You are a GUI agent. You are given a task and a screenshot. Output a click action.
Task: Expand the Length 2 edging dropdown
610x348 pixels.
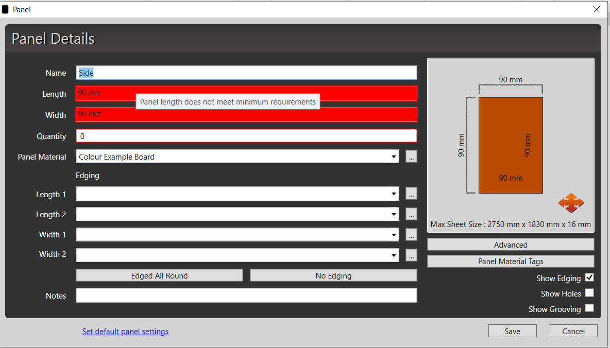394,214
